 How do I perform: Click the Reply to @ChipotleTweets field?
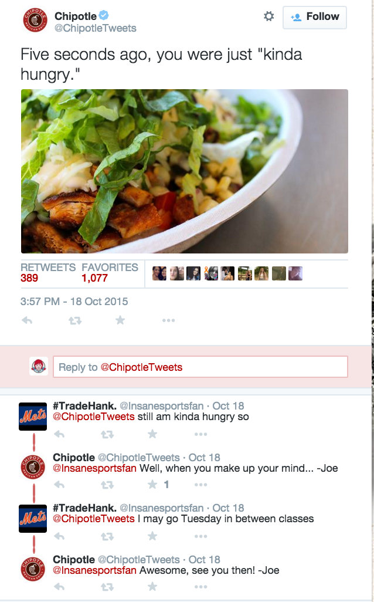(x=200, y=367)
